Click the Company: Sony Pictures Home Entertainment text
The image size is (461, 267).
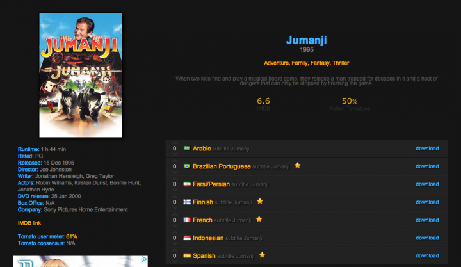(x=72, y=209)
